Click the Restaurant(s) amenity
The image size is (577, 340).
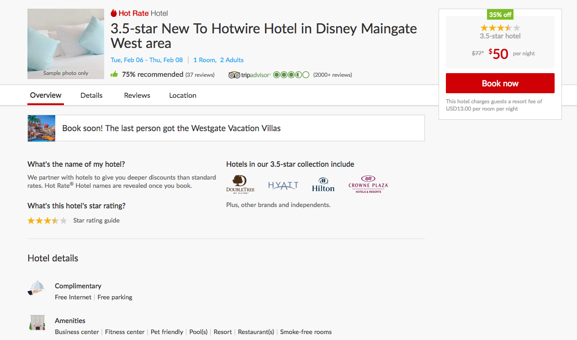coord(256,332)
